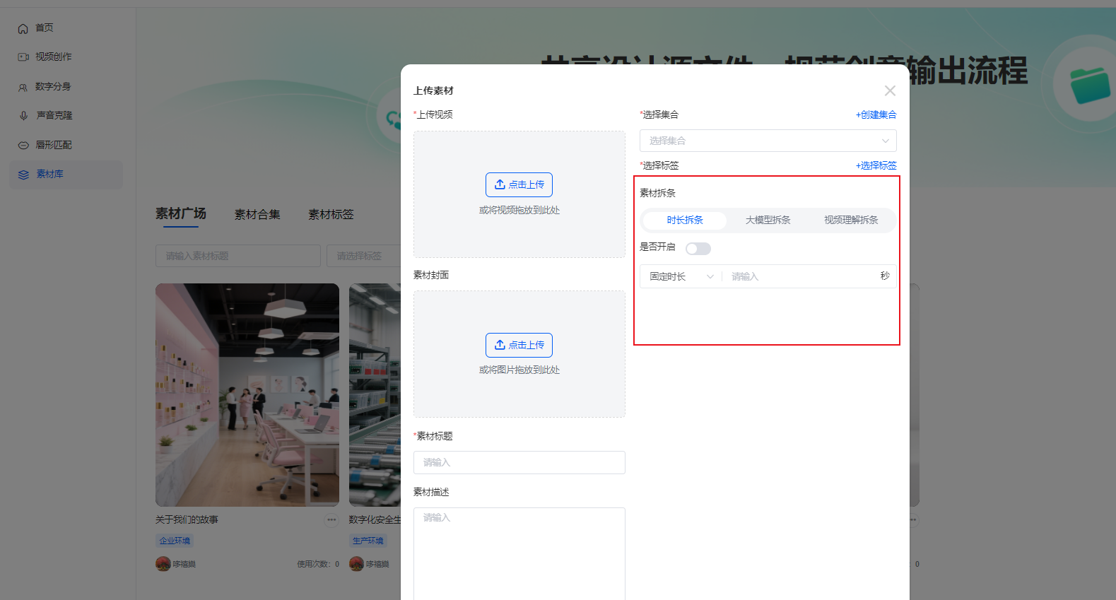Screen dimensions: 1116x600
Task: Open 视频创作 via its sidebar icon
Action: point(23,57)
